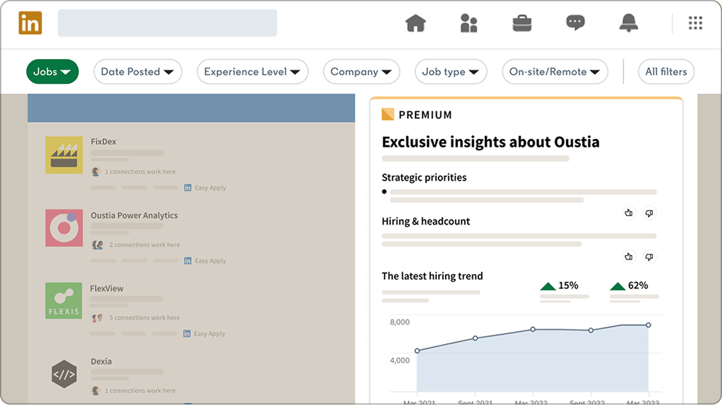722x405 pixels.
Task: Expand the Company filter
Action: coord(362,72)
